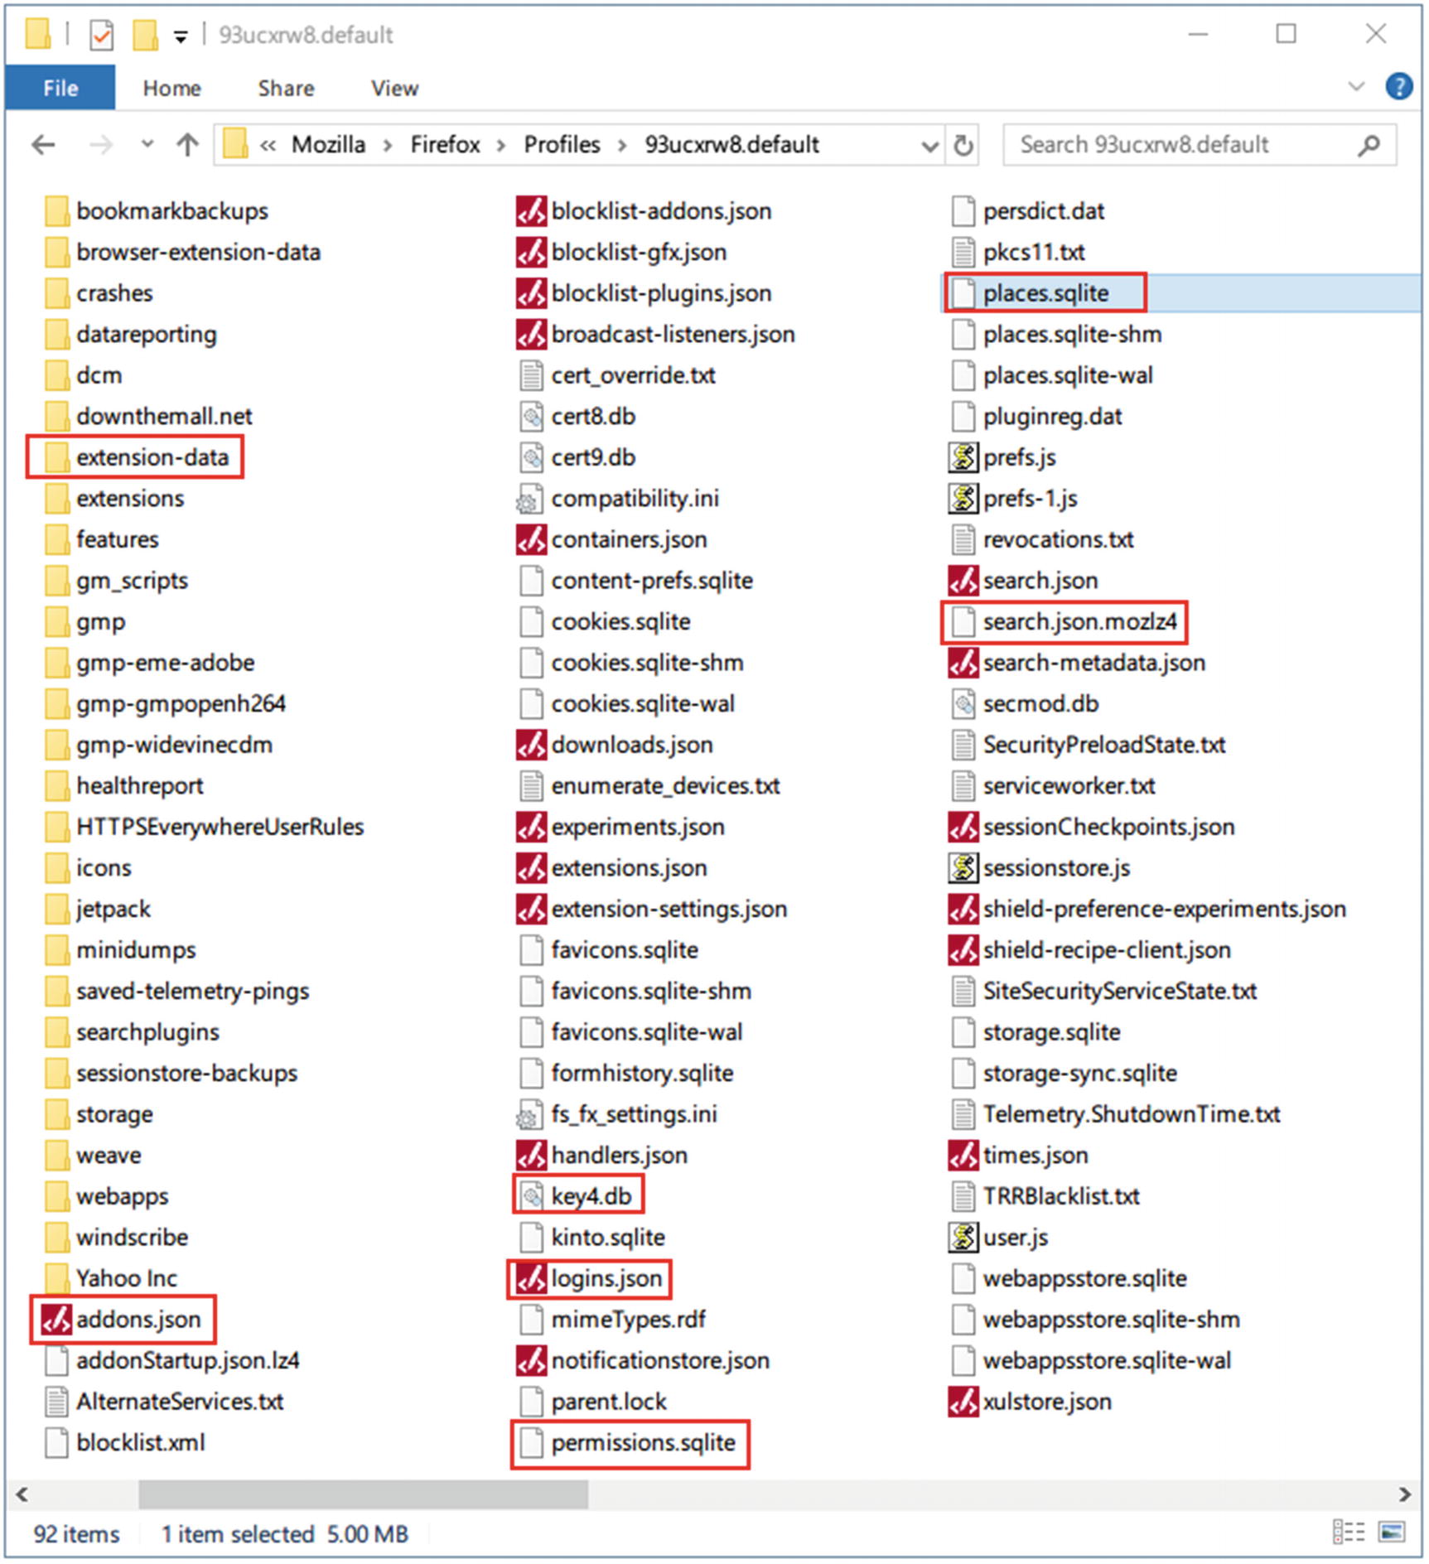The image size is (1429, 1564).
Task: Select the favicons.sqlite file name
Action: click(625, 949)
